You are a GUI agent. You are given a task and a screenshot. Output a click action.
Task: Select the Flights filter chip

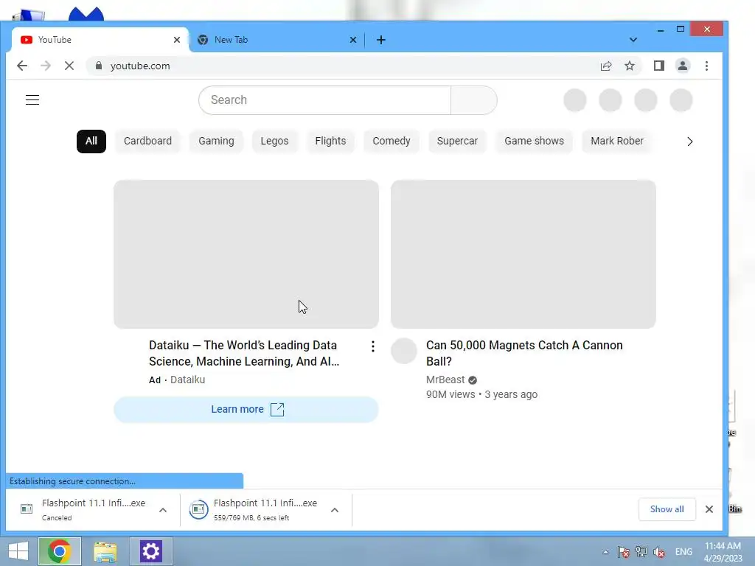click(x=330, y=141)
